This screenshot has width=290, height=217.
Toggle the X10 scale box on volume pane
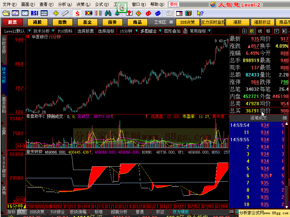click(x=20, y=146)
